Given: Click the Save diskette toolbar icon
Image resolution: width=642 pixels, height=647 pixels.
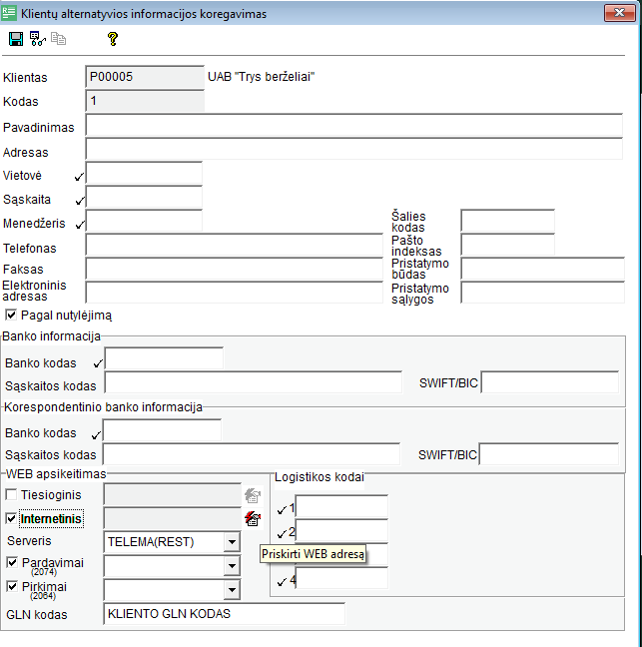Looking at the screenshot, I should tap(15, 39).
